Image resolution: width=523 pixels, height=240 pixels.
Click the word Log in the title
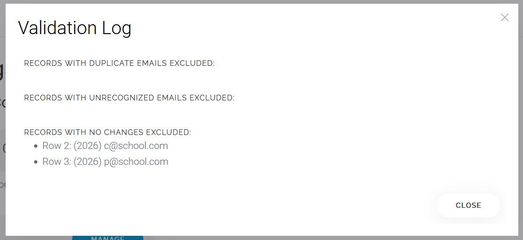pos(117,28)
